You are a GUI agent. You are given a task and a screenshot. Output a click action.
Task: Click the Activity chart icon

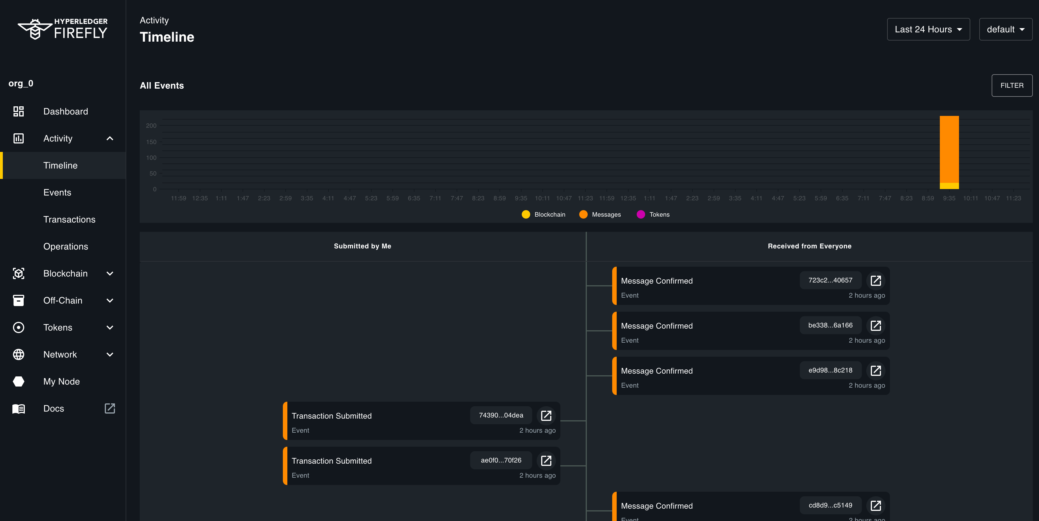(x=19, y=138)
